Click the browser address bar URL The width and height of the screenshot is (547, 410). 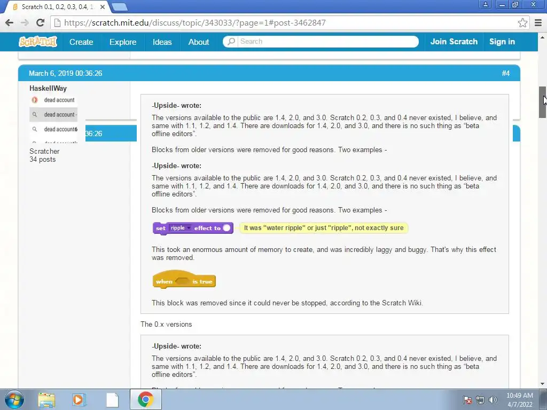(x=194, y=22)
